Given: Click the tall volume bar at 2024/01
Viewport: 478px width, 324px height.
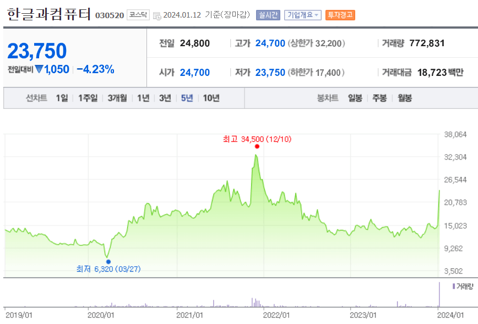Looking at the screenshot, I should pyautogui.click(x=439, y=294).
